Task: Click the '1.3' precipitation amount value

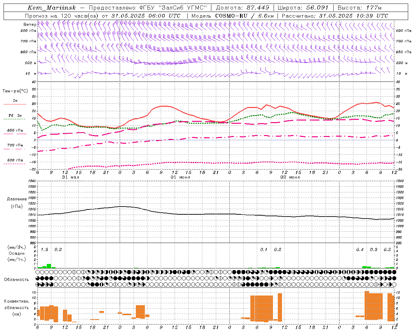Action: pyautogui.click(x=45, y=250)
